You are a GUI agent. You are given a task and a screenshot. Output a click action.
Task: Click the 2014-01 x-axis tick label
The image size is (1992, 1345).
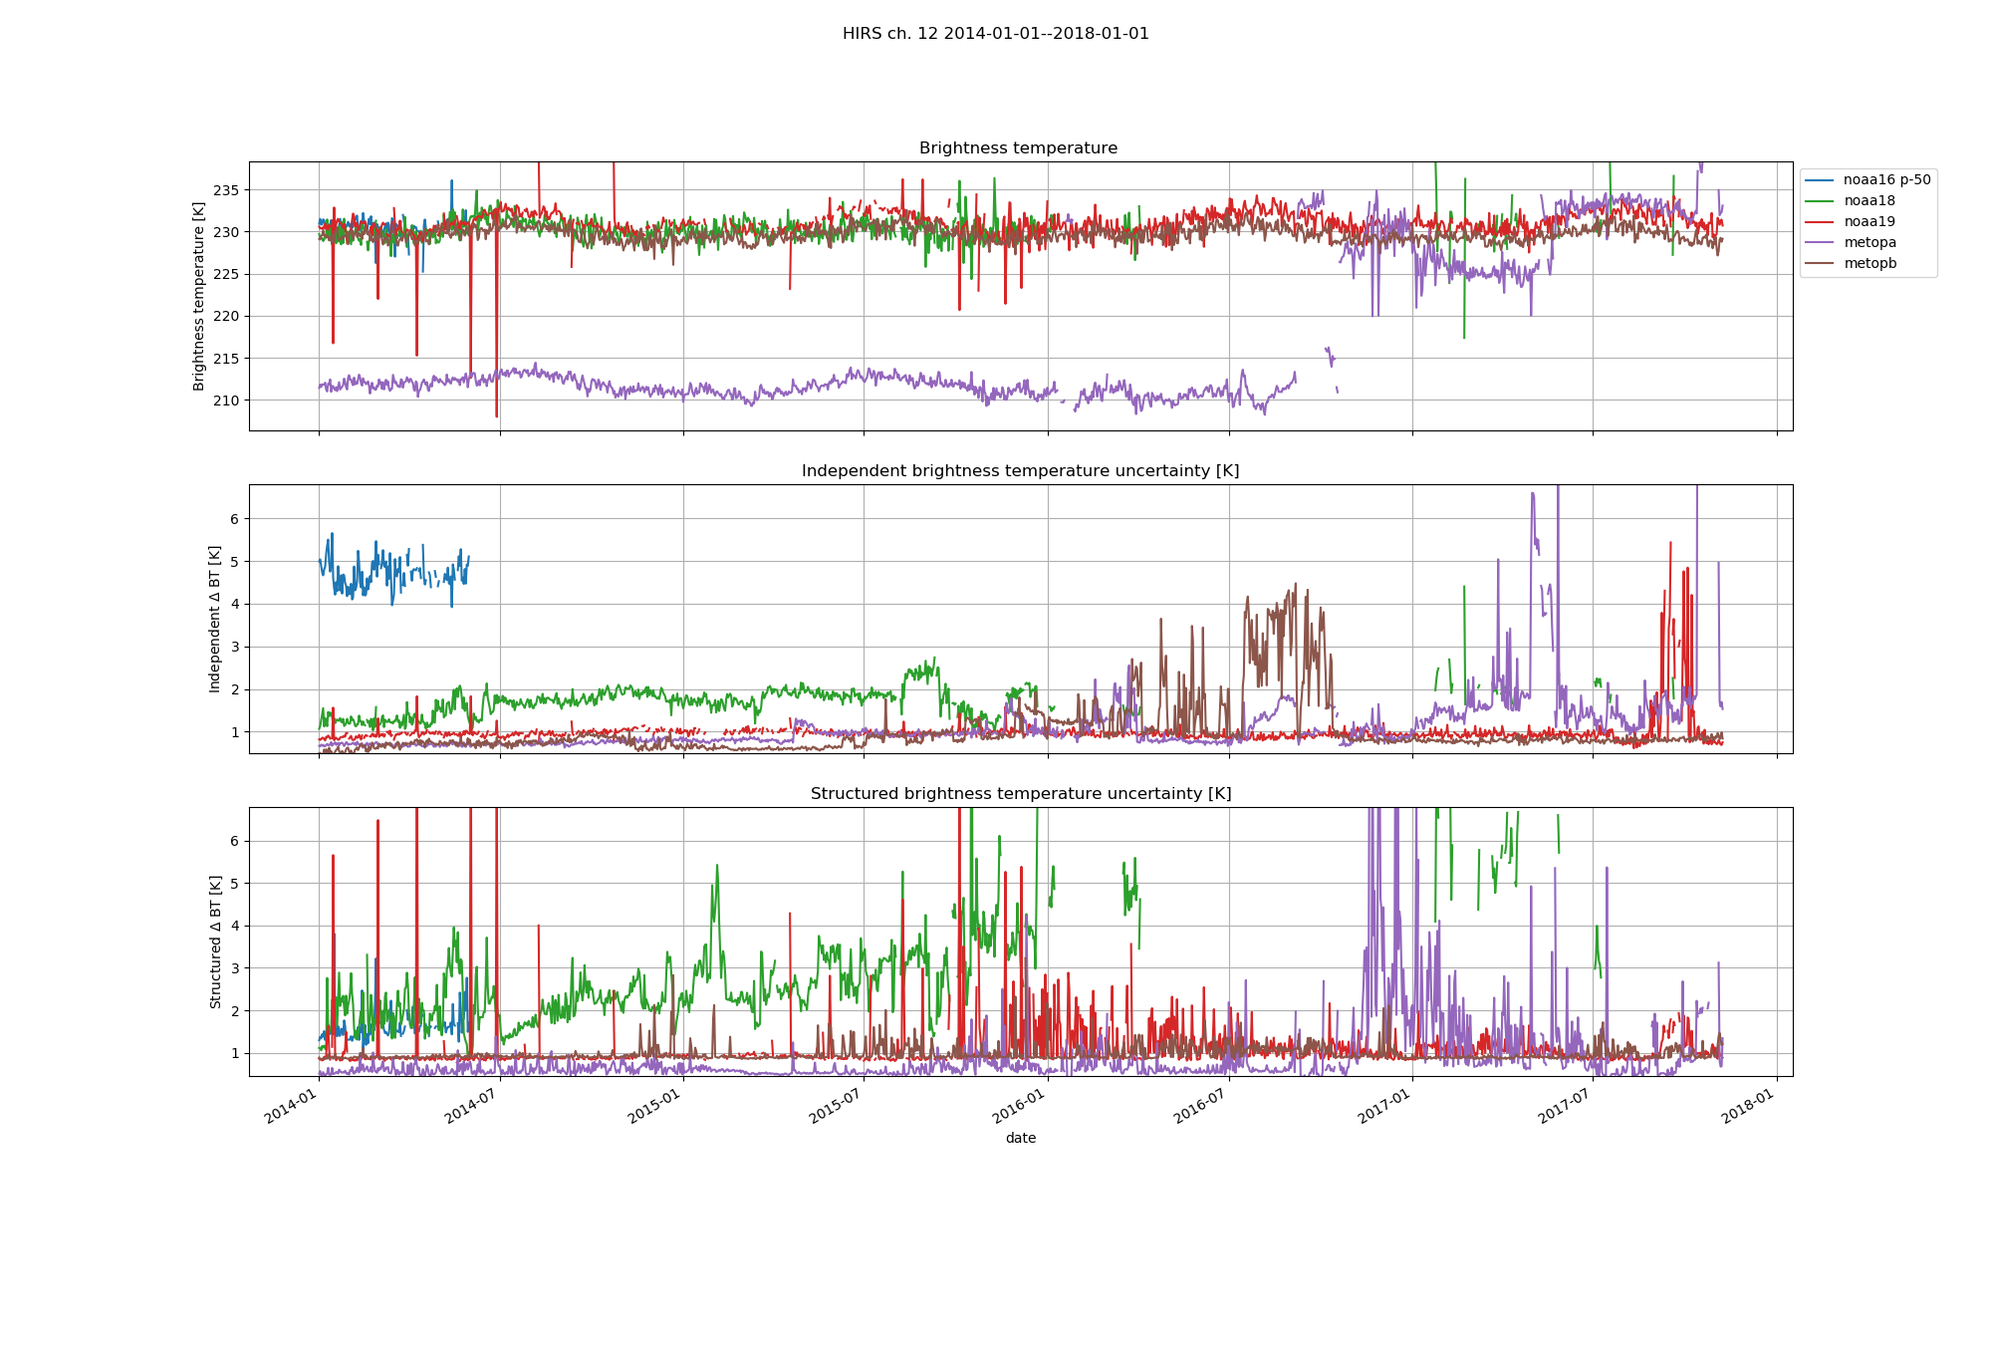click(x=291, y=1107)
